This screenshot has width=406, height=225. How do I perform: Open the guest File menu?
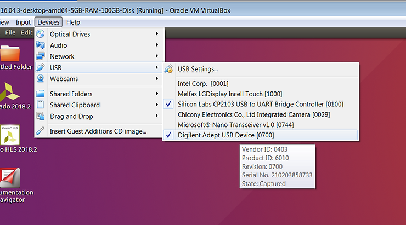[10, 32]
